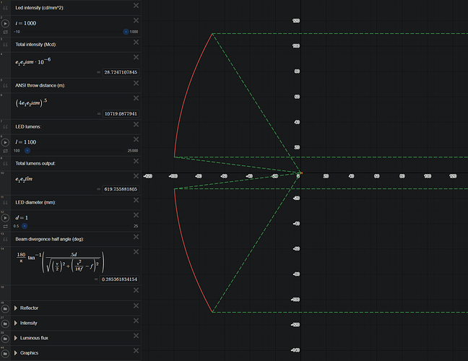Toggle loop mode icon under d = 1 slider
Screen dimensions: 468x361
pyautogui.click(x=5, y=227)
